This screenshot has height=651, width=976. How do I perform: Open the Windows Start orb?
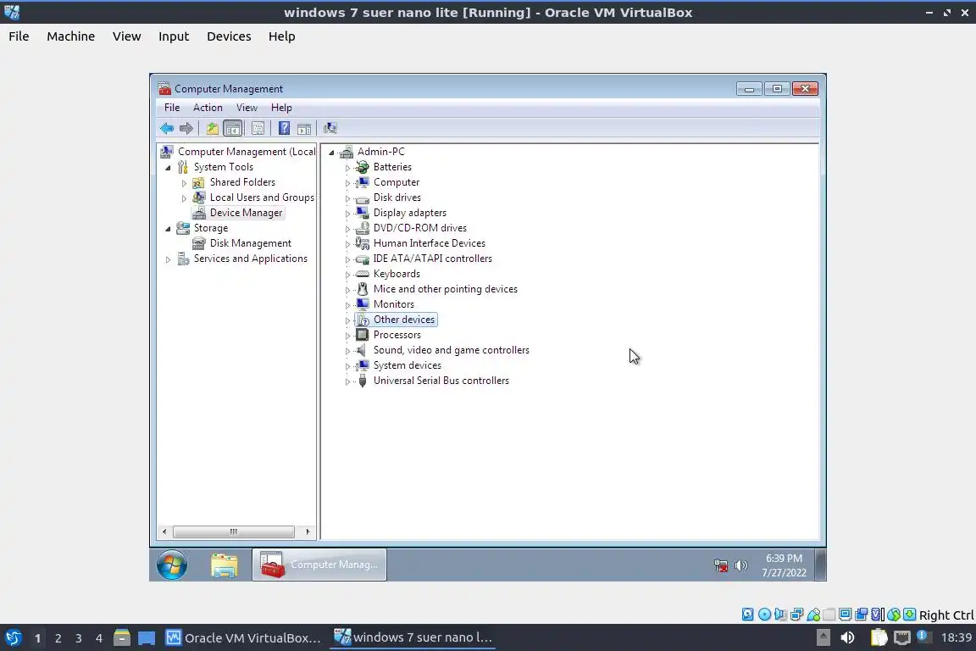172,565
